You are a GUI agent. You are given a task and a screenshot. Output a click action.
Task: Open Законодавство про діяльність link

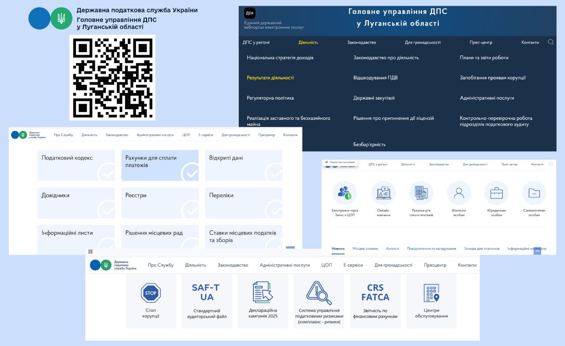[386, 58]
